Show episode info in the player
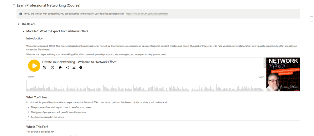Image resolution: width=314 pixels, height=136 pixels. (81, 68)
